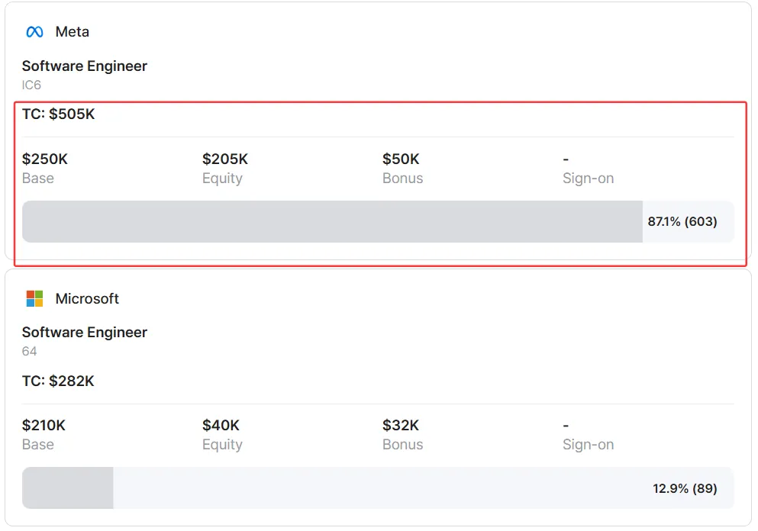Click the Microsoft four-square logo icon
Viewport: 758px width, 531px height.
34,298
